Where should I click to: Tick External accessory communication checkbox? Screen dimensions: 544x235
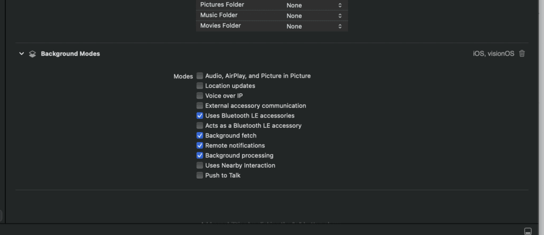tap(200, 106)
